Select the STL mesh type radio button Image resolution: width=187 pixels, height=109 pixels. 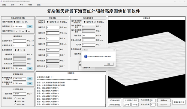[x=23, y=22]
